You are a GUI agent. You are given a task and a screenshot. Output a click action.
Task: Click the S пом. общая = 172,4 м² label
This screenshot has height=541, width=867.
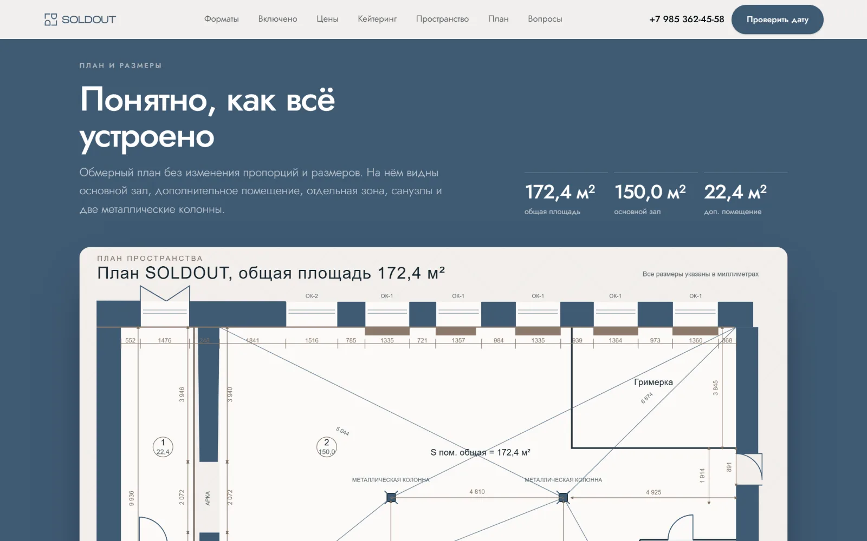click(480, 452)
